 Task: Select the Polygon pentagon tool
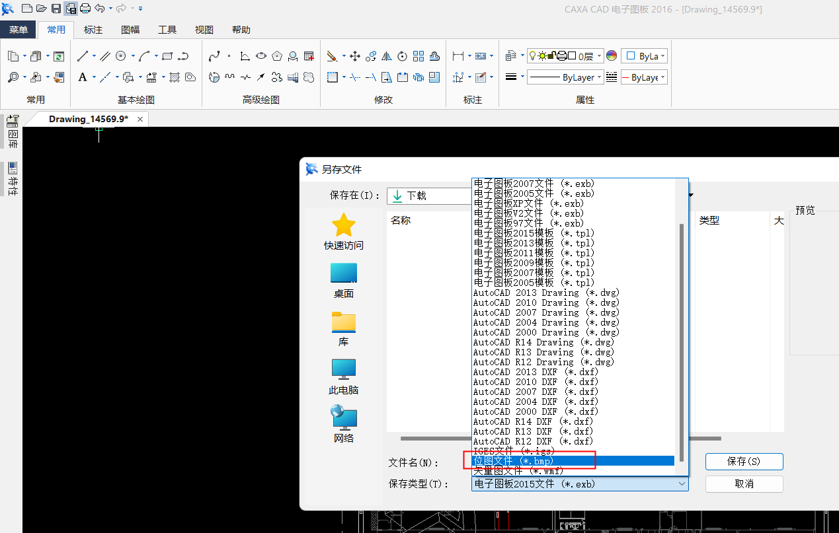click(x=277, y=56)
